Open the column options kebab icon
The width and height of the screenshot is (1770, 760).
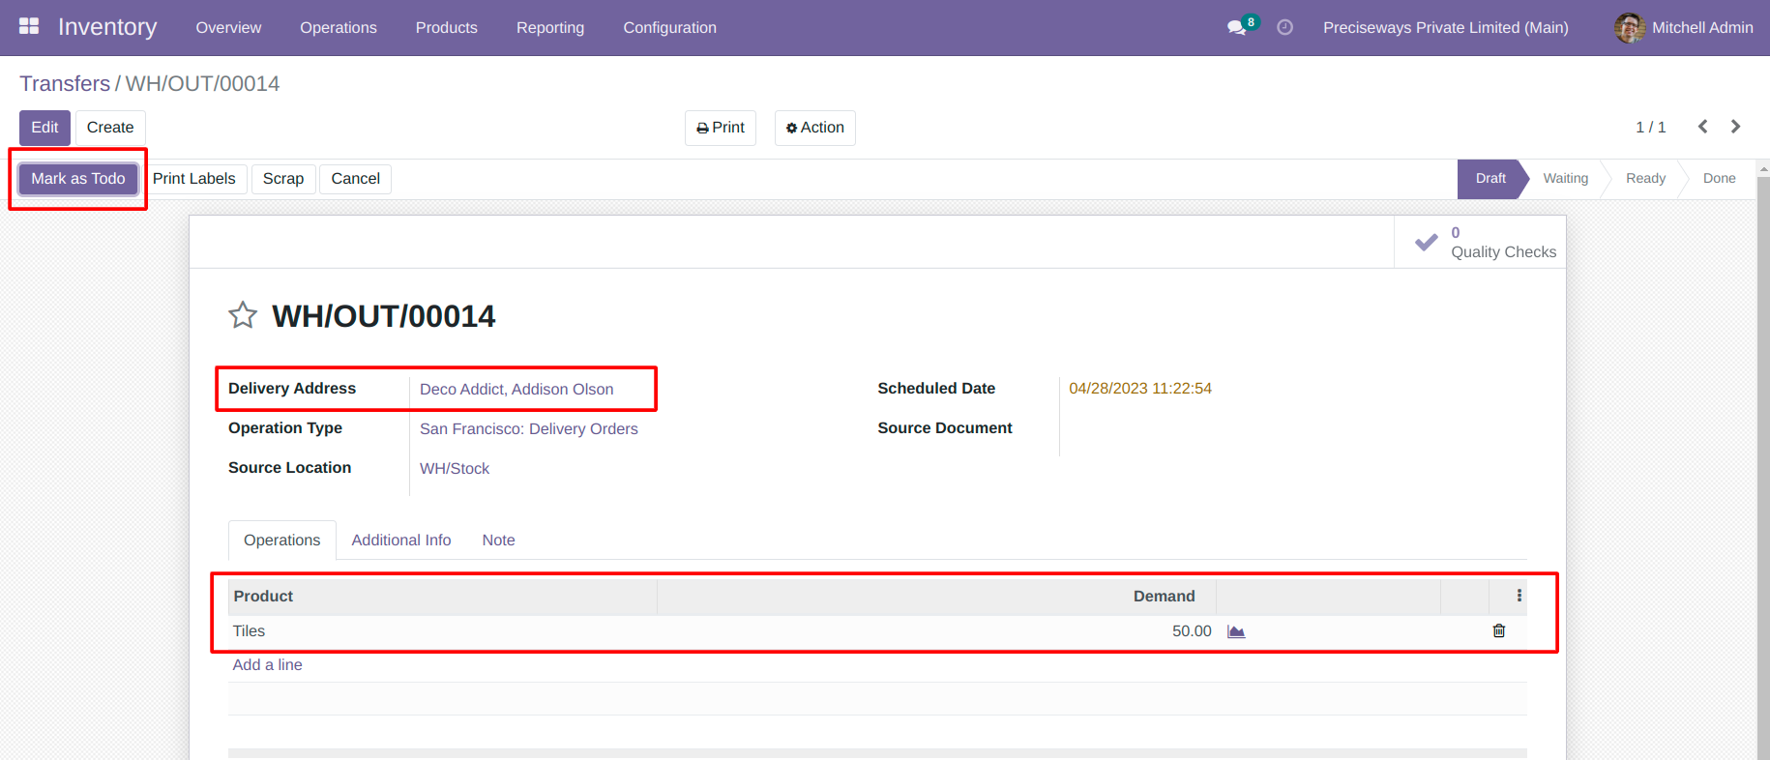point(1519,596)
